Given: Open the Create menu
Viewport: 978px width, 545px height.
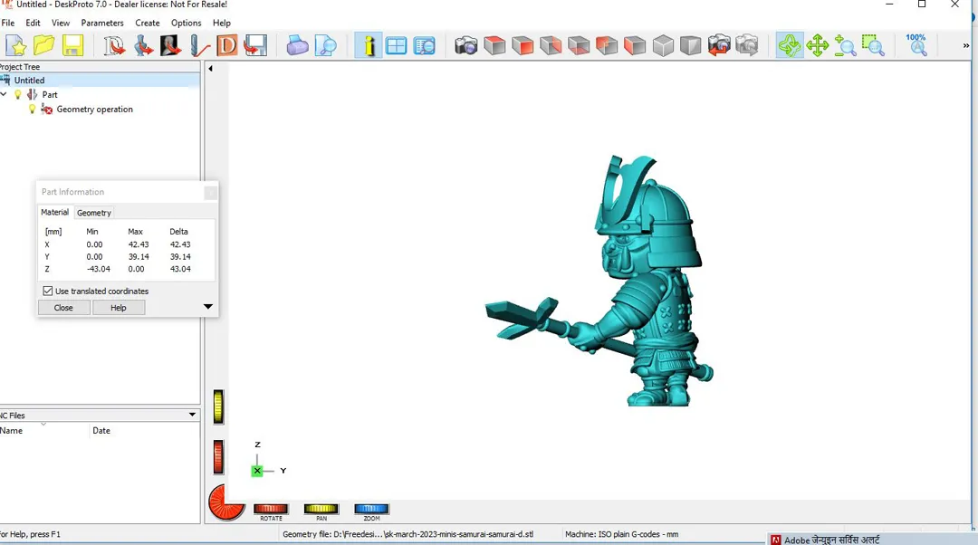Looking at the screenshot, I should coord(148,23).
